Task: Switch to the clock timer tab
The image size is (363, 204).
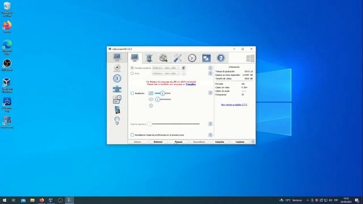Action: (x=192, y=58)
